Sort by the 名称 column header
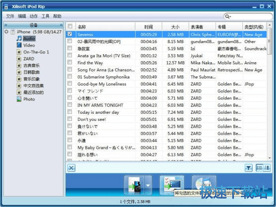 pos(105,27)
